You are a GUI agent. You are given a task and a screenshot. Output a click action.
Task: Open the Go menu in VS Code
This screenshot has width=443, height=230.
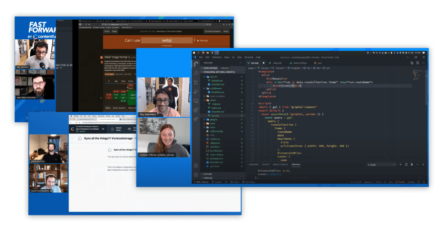(234, 57)
